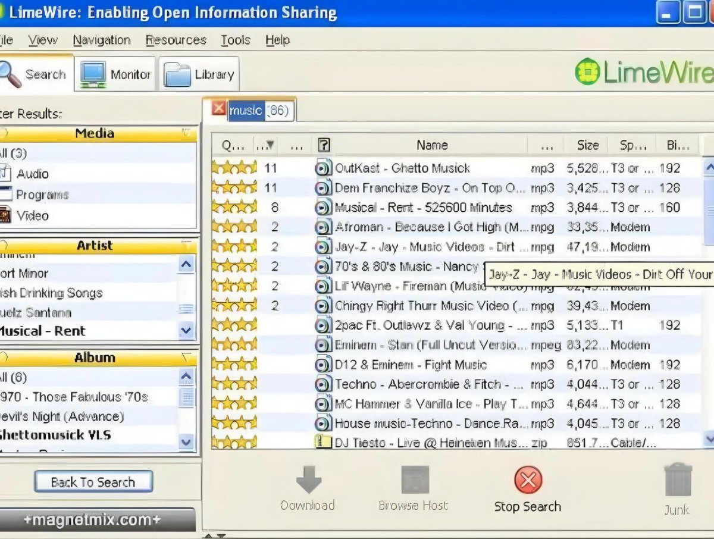Screen dimensions: 714x539
Task: Click the file icon beside Dem Franchize Boyz
Action: point(322,188)
